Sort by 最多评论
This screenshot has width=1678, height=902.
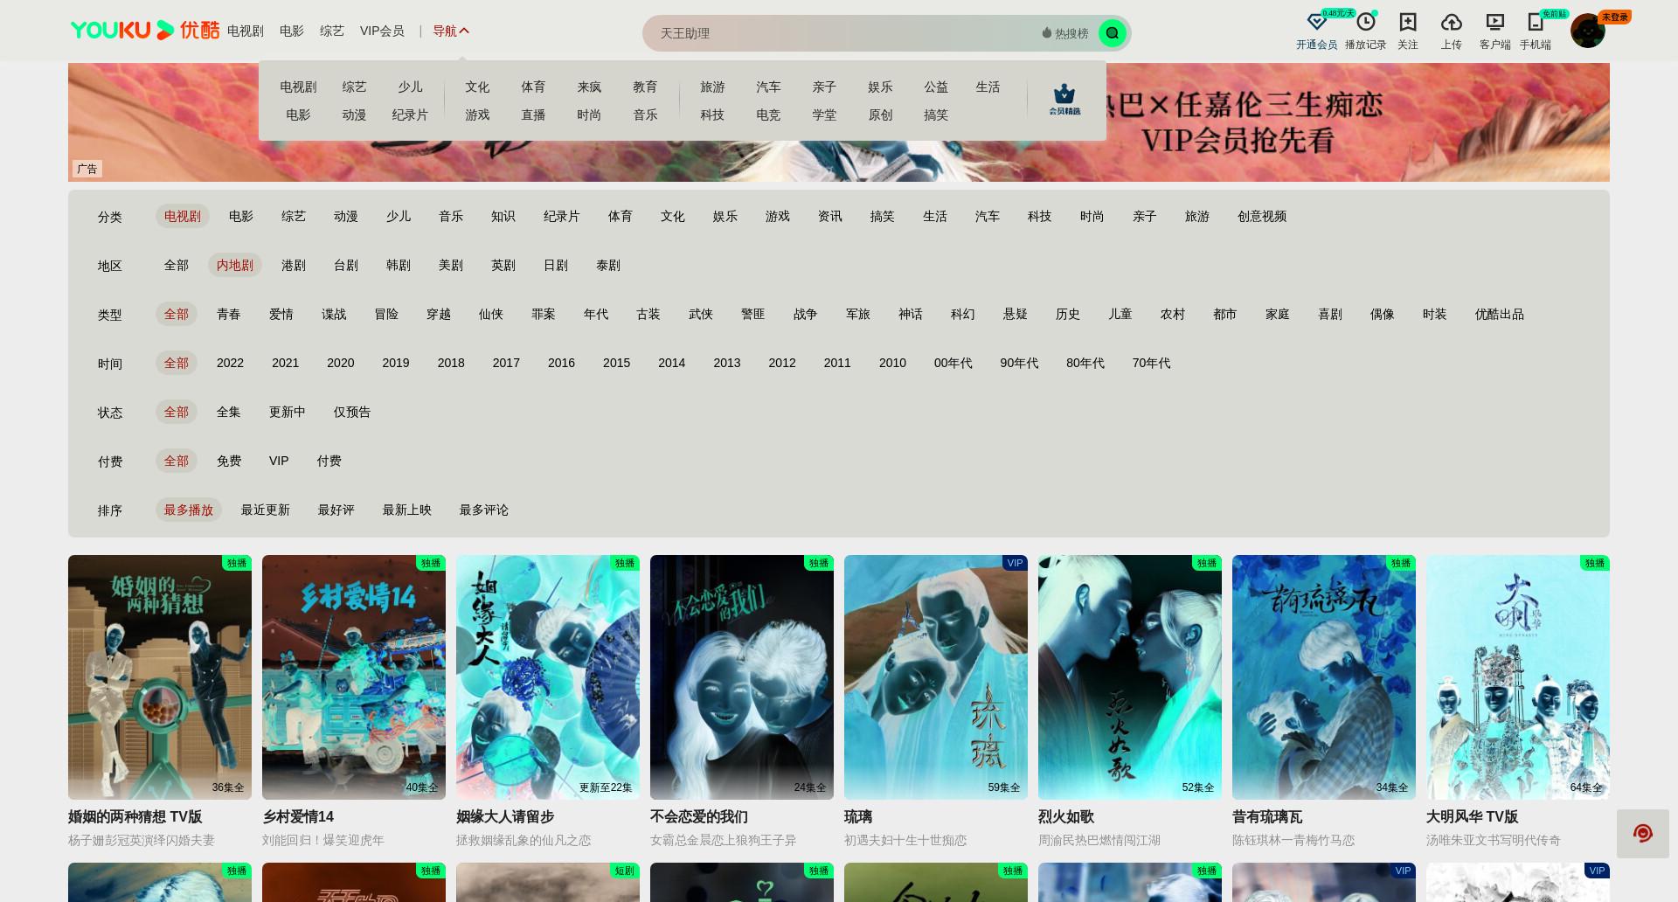[484, 510]
